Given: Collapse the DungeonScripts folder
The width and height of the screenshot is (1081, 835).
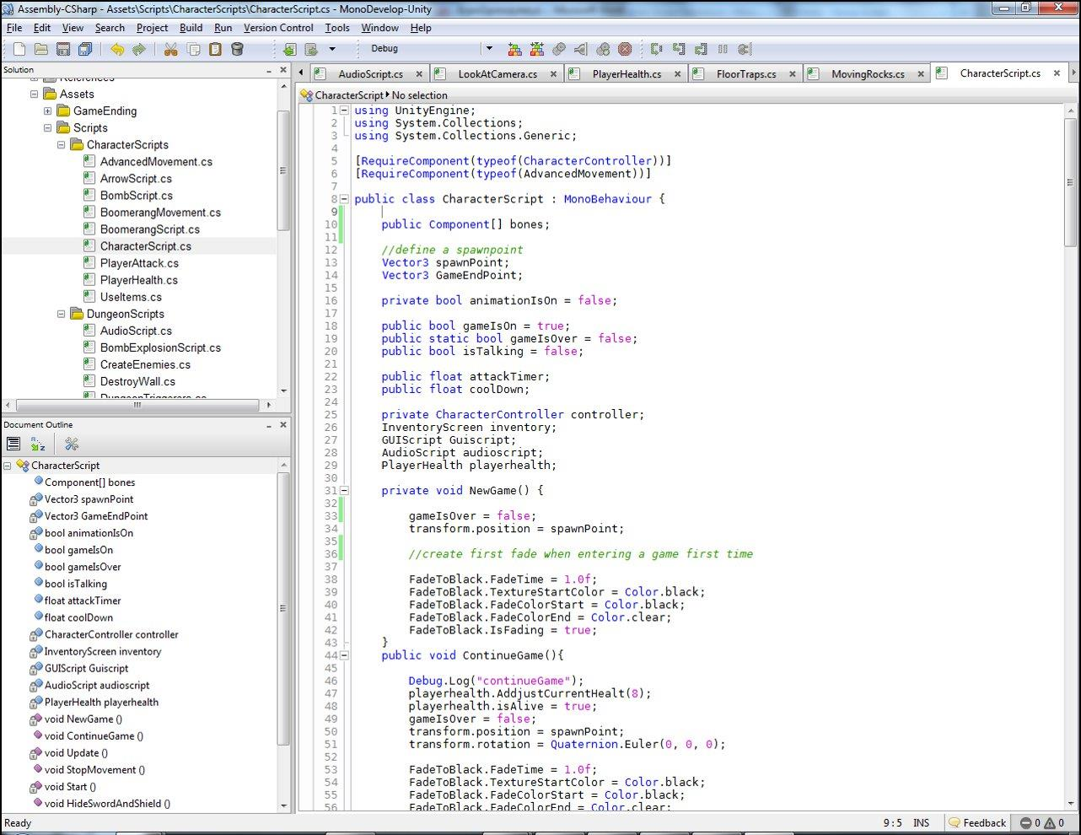Looking at the screenshot, I should (62, 314).
